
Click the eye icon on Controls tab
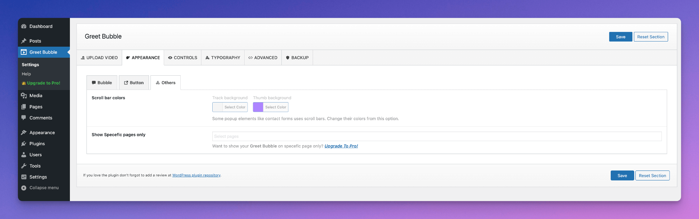(170, 58)
